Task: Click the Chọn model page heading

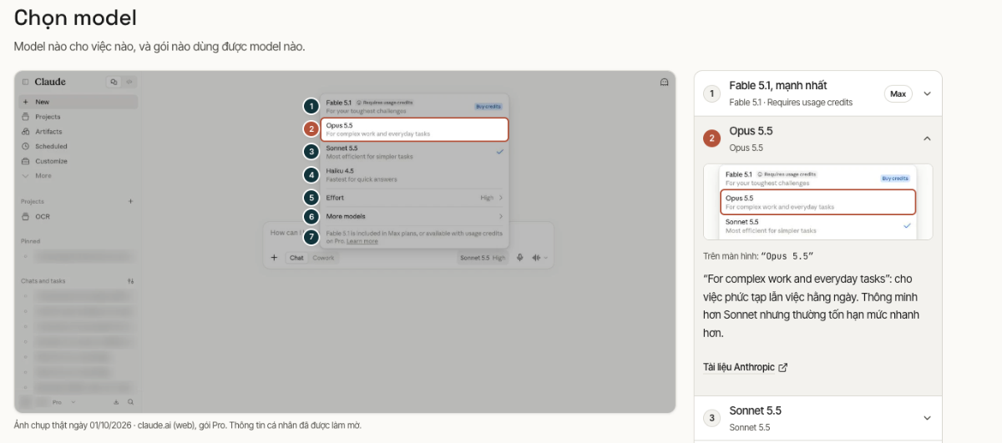Action: tap(75, 18)
